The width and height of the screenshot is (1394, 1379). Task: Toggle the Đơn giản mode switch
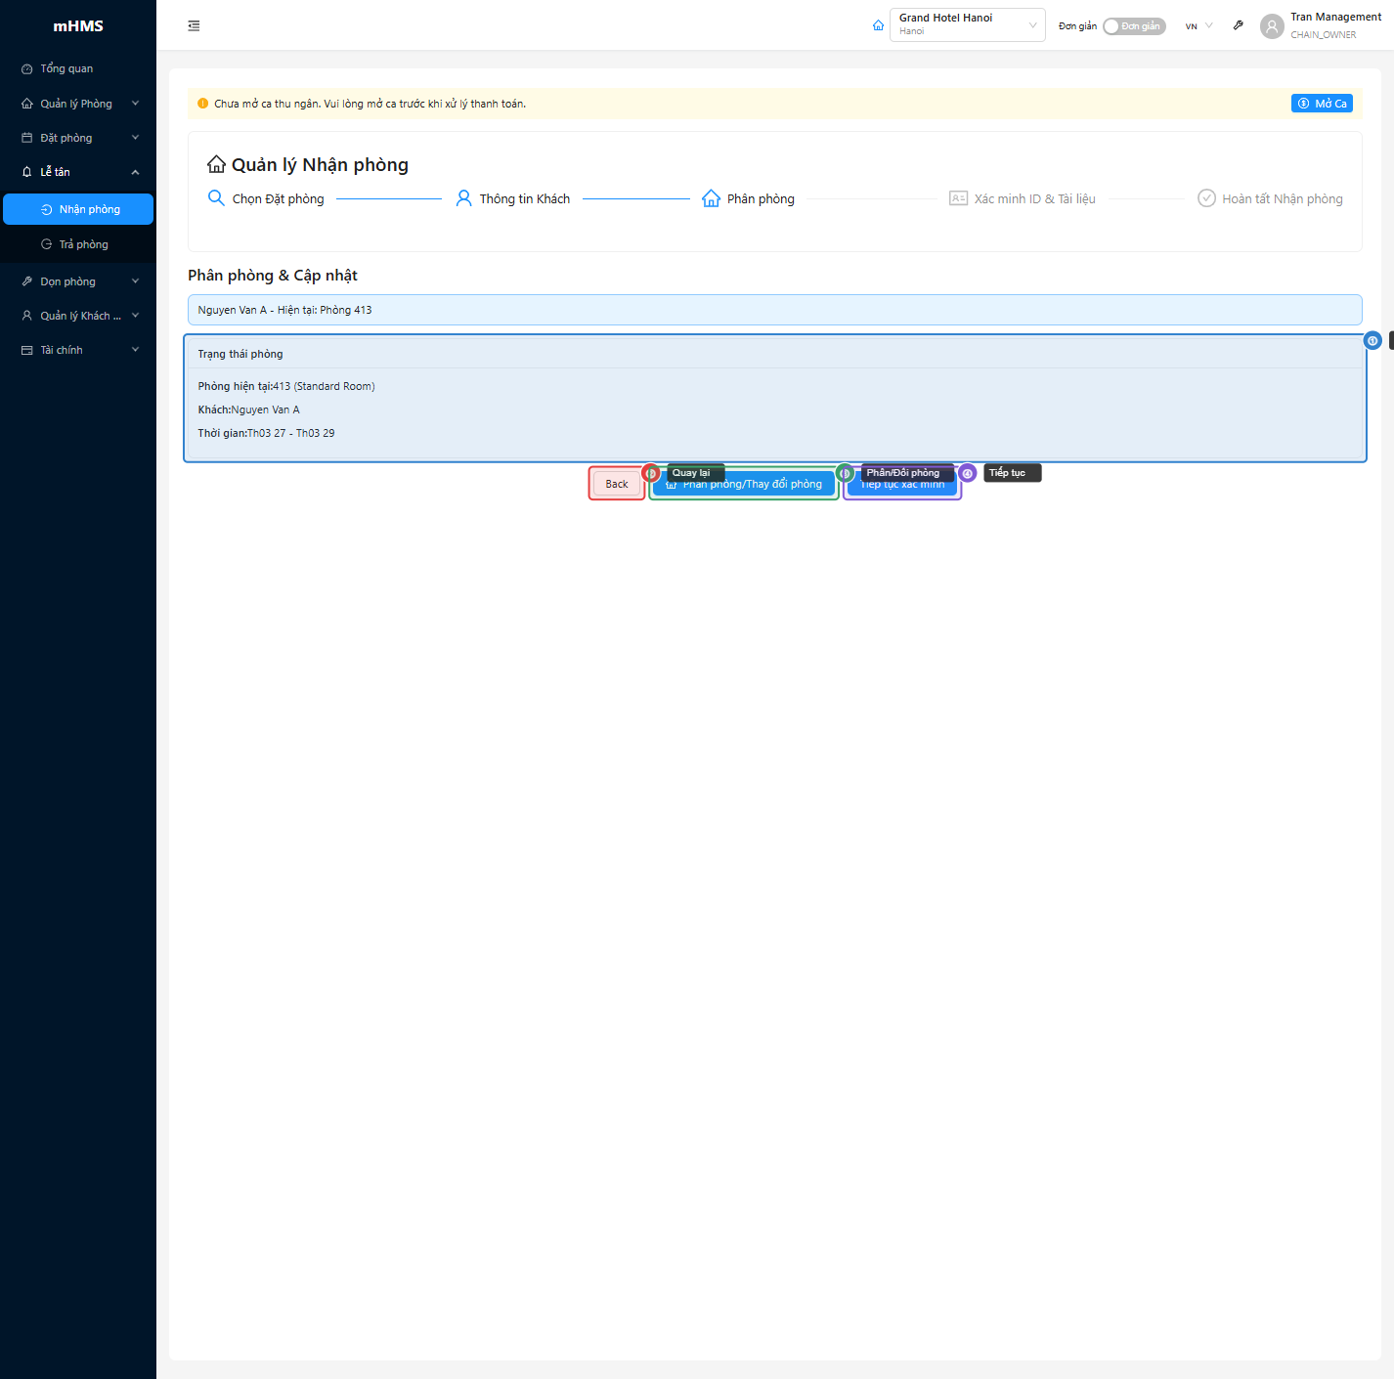(1133, 26)
